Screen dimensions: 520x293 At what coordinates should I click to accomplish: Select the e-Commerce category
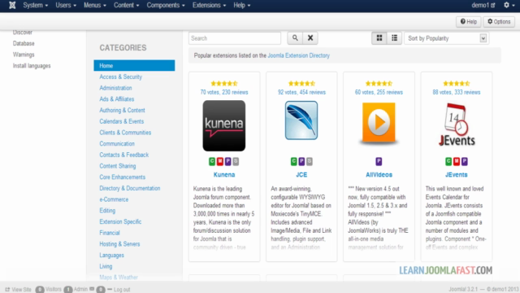(114, 199)
